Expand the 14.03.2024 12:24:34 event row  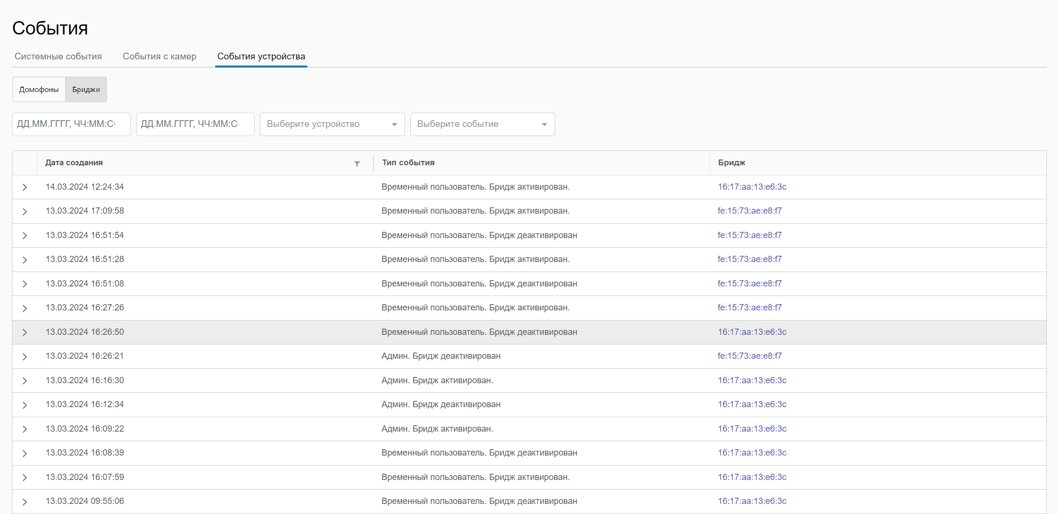pyautogui.click(x=24, y=187)
